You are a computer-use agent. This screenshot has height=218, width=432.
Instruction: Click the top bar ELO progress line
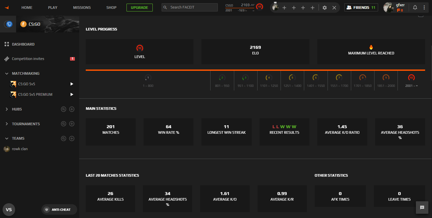[239, 8]
